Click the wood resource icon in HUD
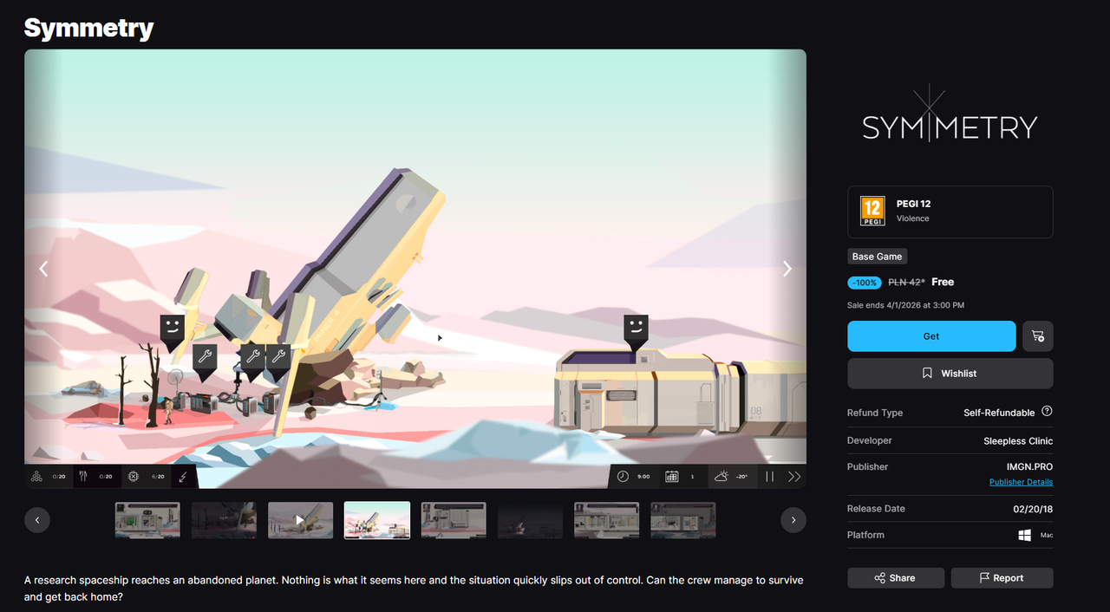The image size is (1110, 612). tap(36, 477)
